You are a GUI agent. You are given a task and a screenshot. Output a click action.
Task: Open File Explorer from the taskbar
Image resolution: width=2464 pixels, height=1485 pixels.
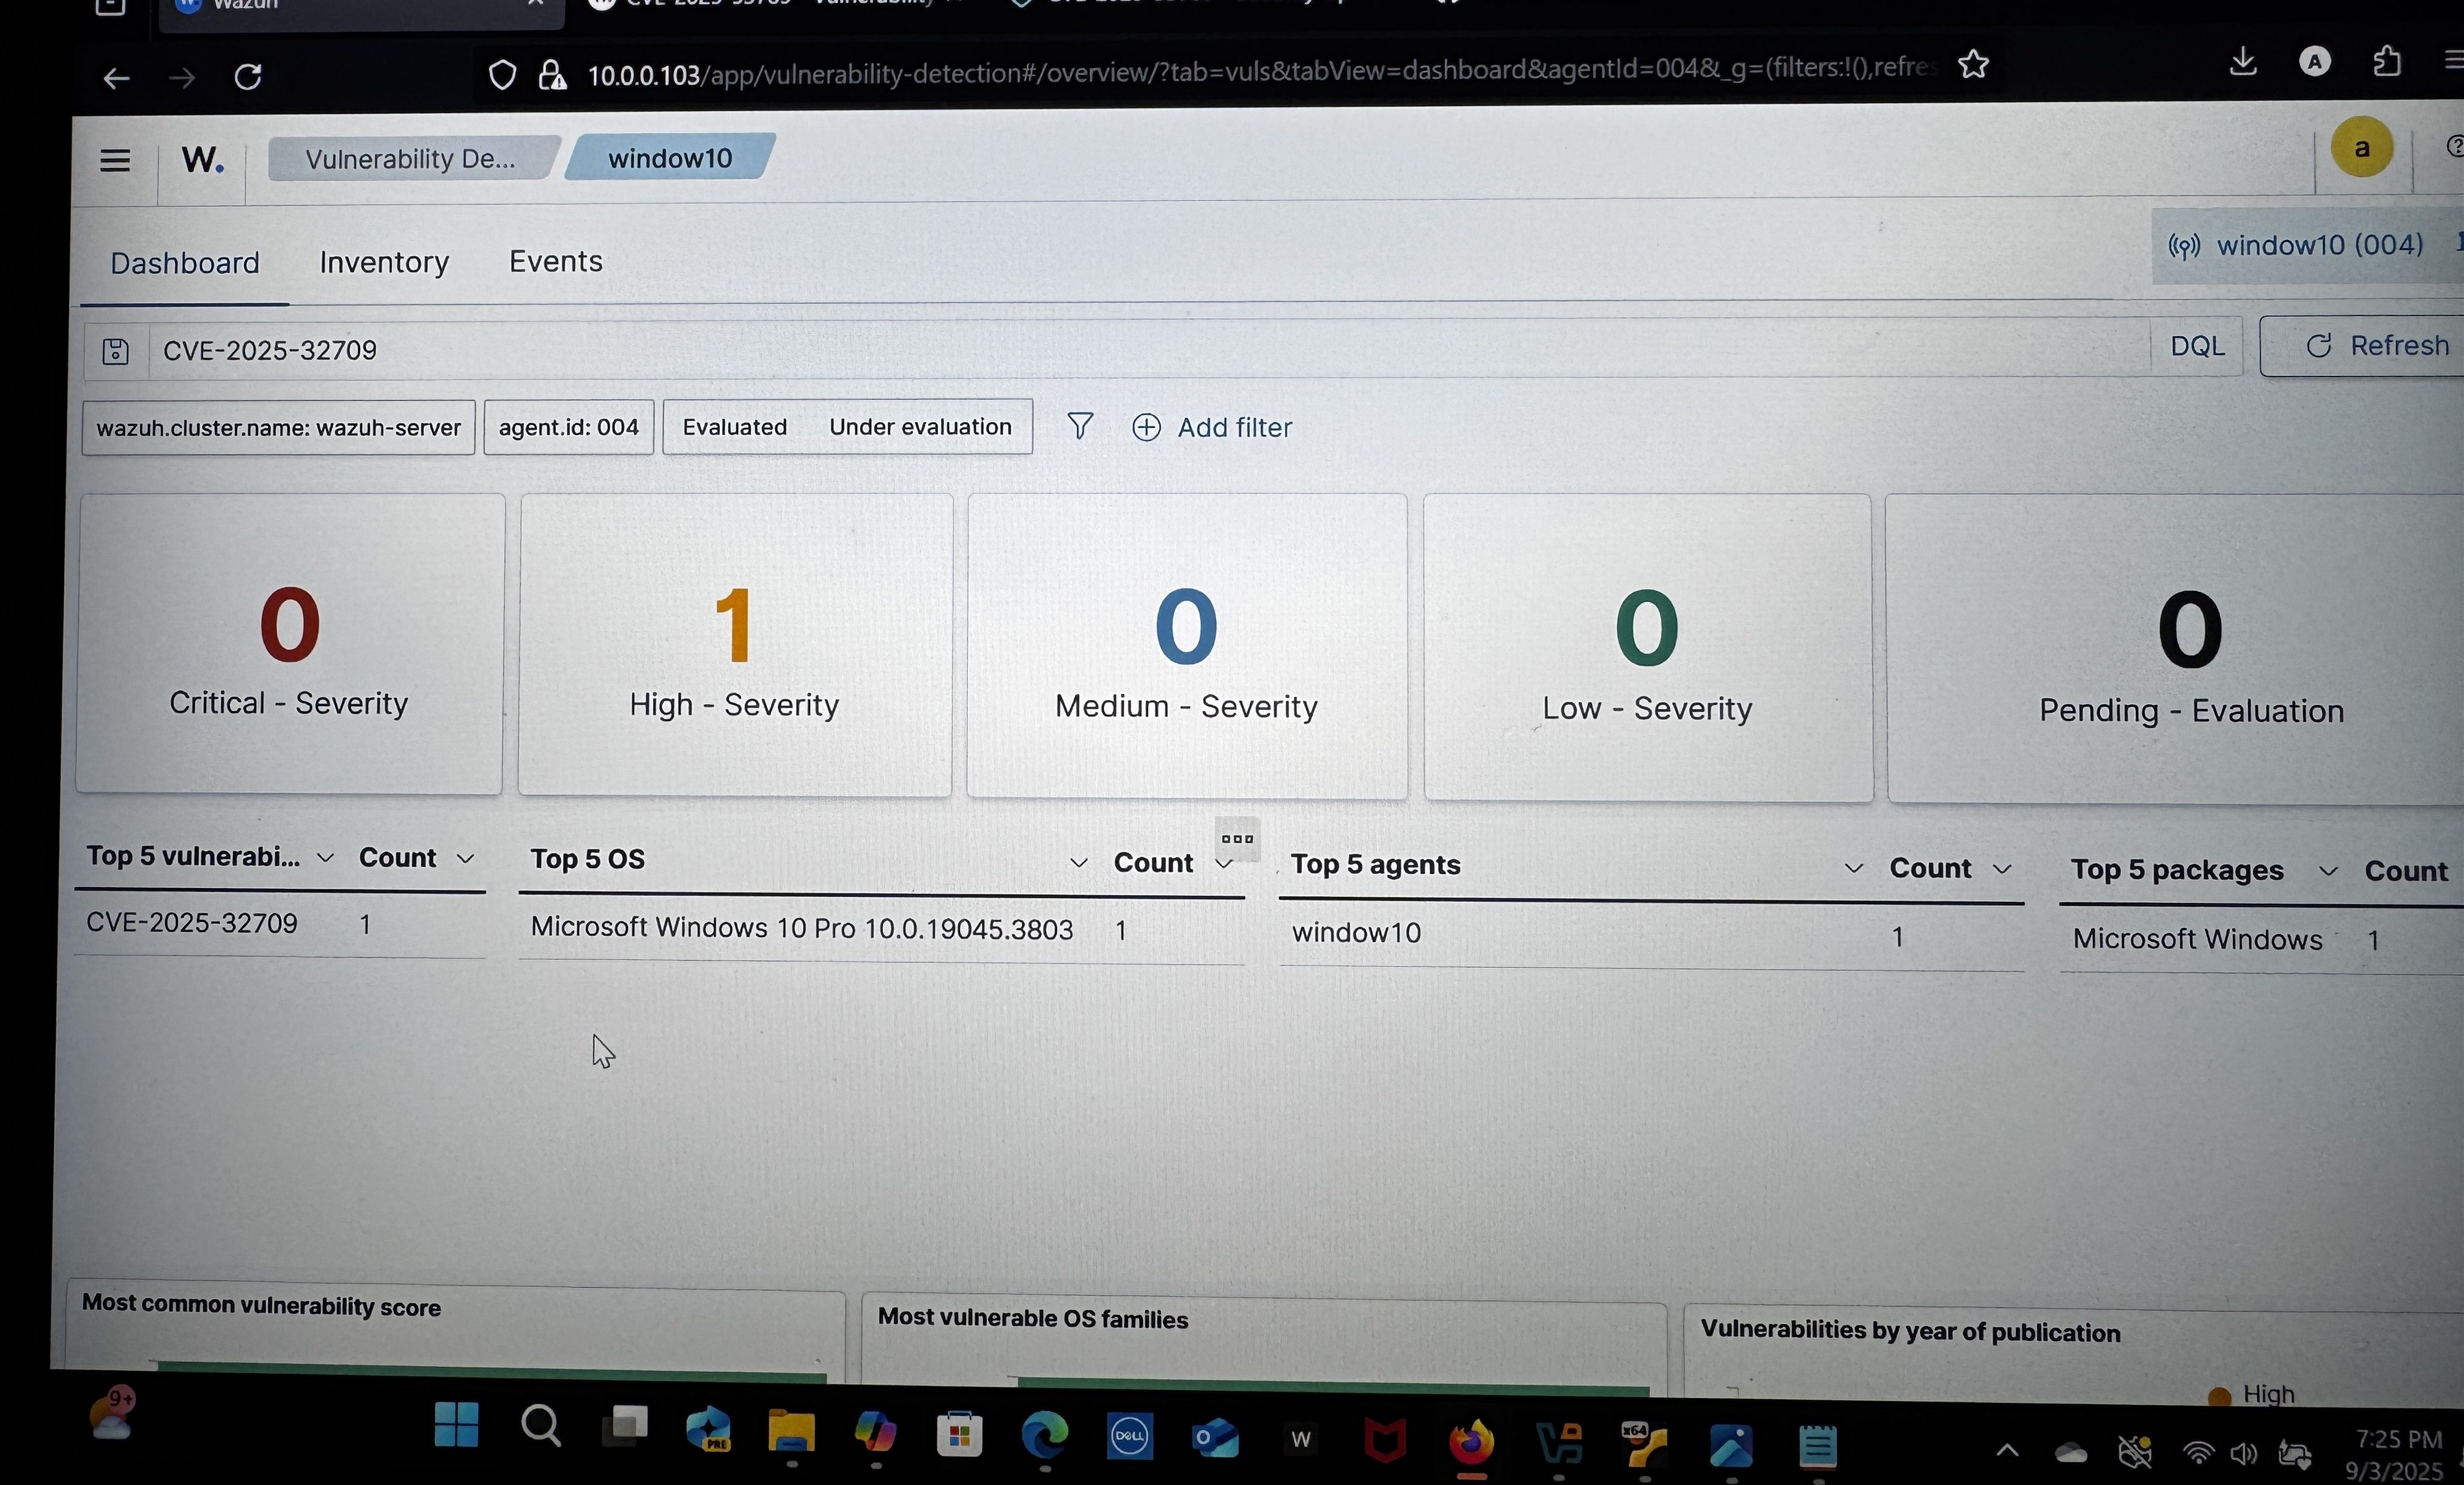click(x=791, y=1432)
